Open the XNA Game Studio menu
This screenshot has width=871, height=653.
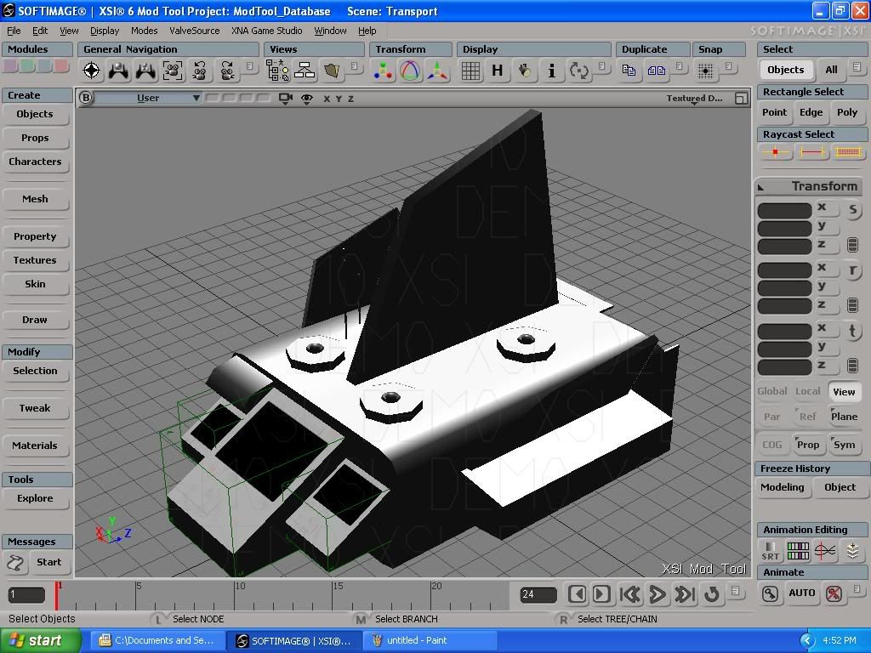266,31
